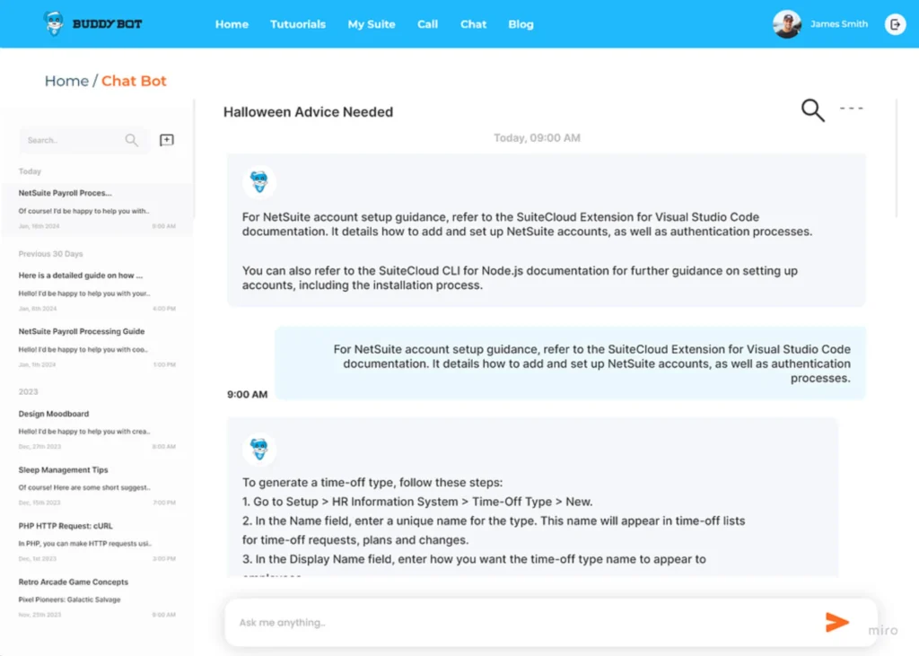This screenshot has width=919, height=656.
Task: Click the '9:00 AM' message time
Action: point(248,395)
